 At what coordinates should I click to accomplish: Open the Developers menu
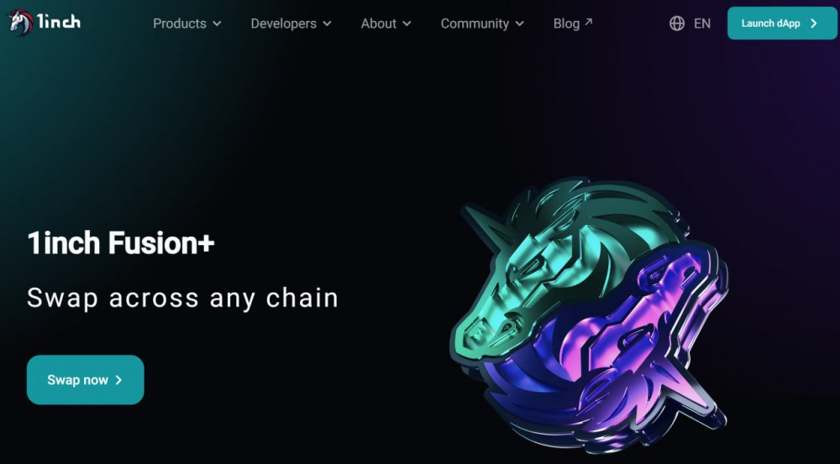coord(291,23)
